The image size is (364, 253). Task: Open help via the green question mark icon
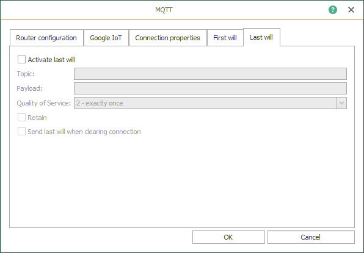click(x=333, y=10)
